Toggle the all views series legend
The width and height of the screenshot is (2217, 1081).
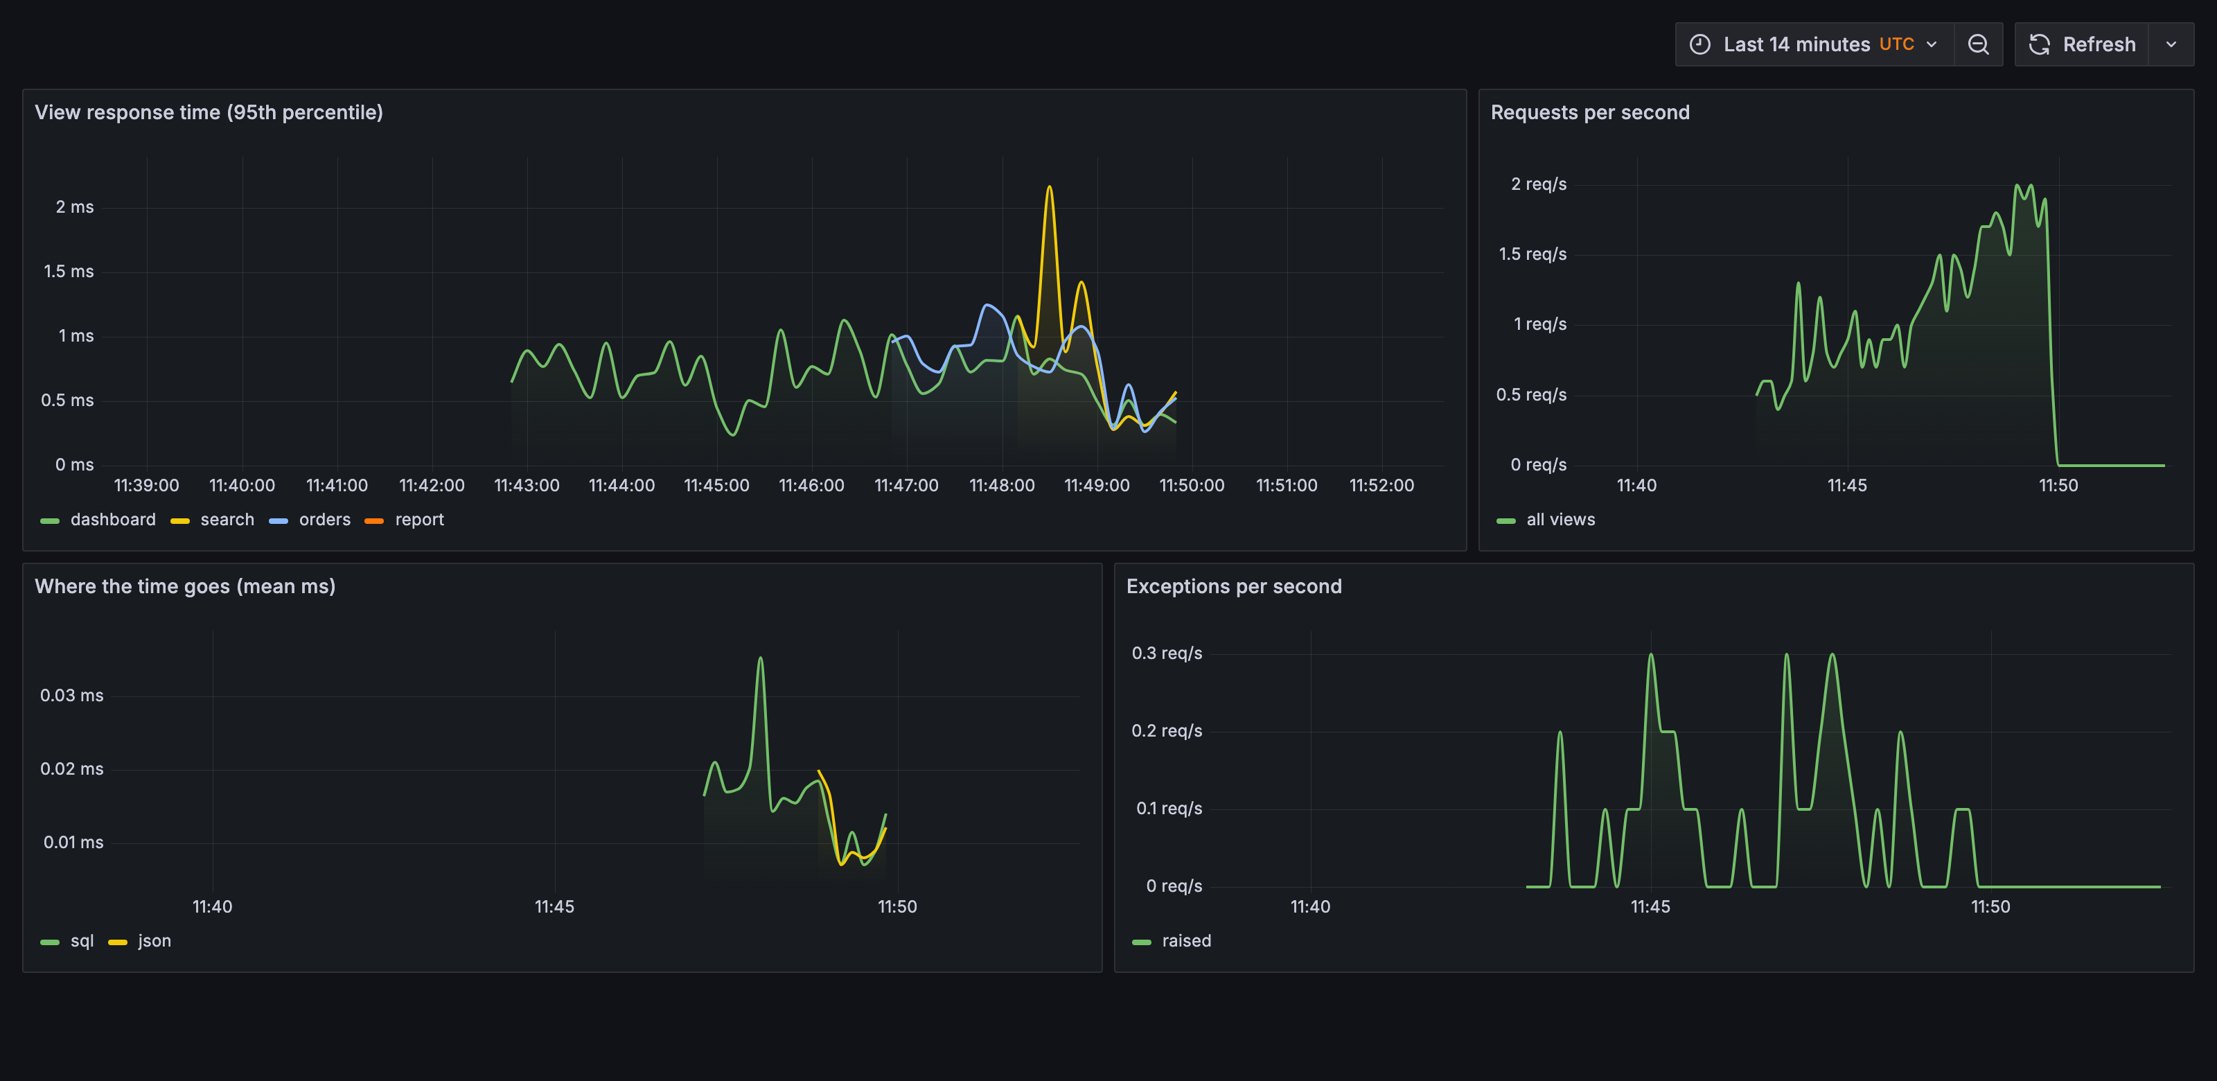click(1560, 520)
